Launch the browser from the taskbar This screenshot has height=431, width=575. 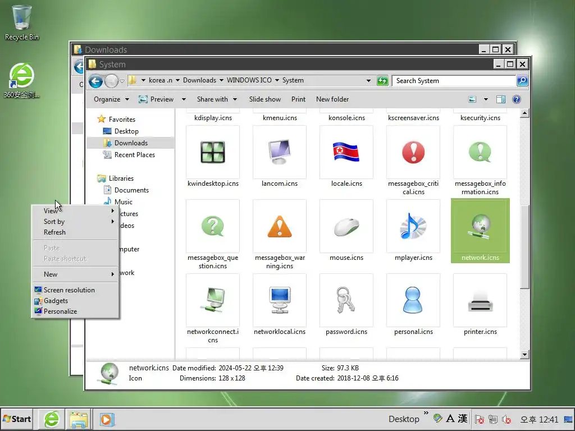(52, 419)
